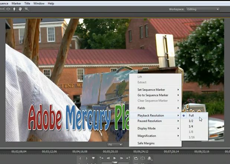Toggle Safe Margins in context menu
The width and height of the screenshot is (230, 164).
pyautogui.click(x=155, y=143)
